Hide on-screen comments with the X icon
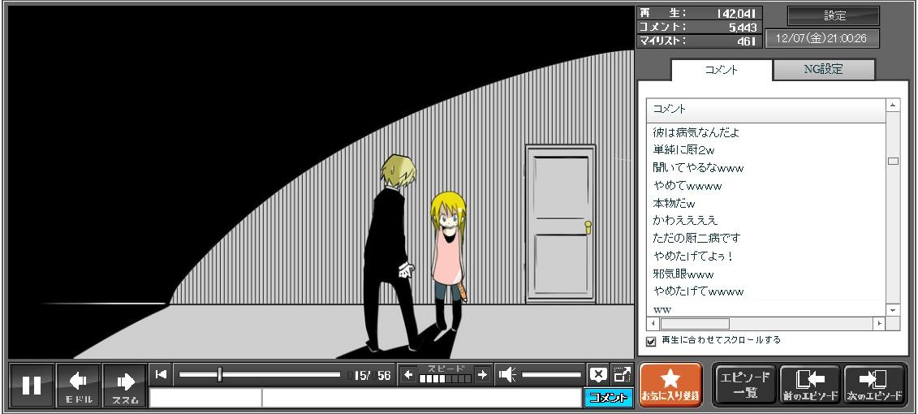The height and width of the screenshot is (414, 918). point(598,374)
